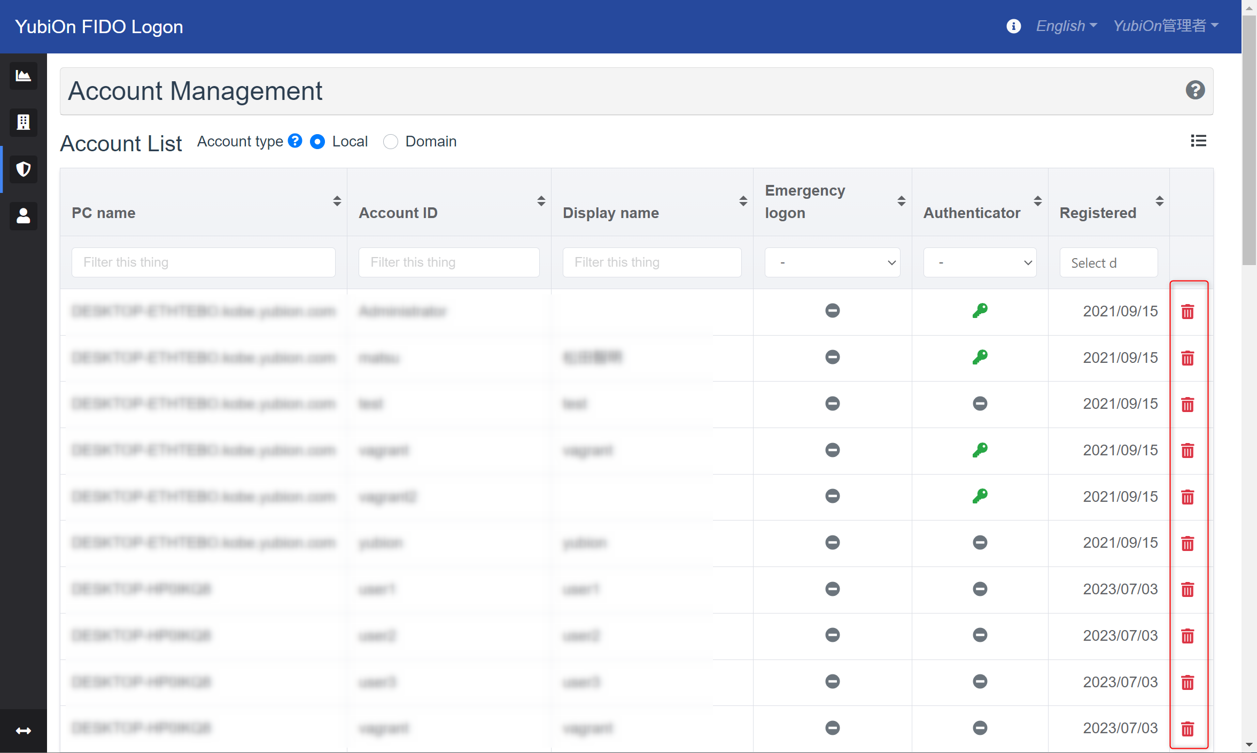This screenshot has height=753, width=1257.
Task: Click green key icon in matsu row
Action: click(980, 357)
